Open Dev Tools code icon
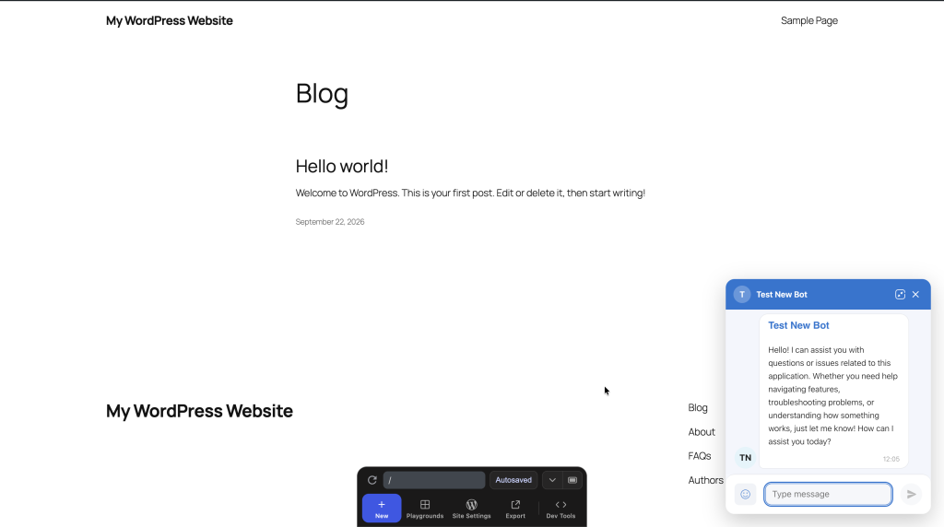The image size is (944, 527). [560, 509]
